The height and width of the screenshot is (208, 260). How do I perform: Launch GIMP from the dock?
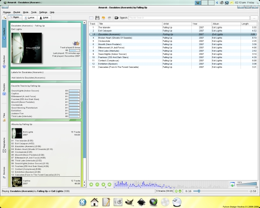coord(130,202)
